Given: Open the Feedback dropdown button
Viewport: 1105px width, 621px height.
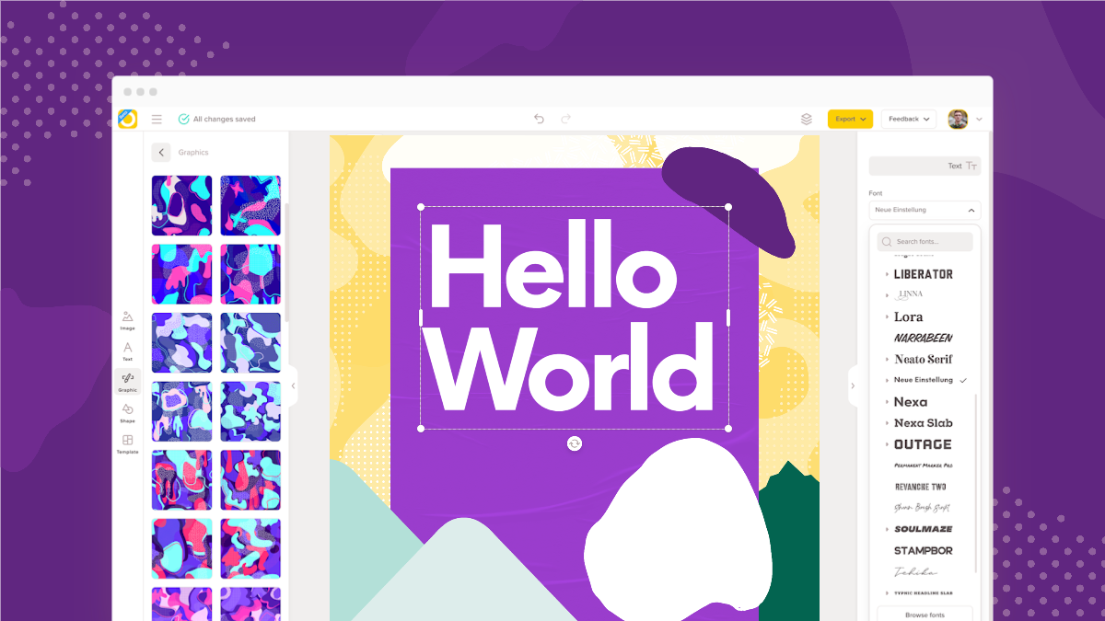Looking at the screenshot, I should click(909, 119).
